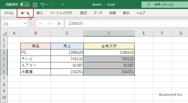
Task: Open the ページ レイアウト tab
Action: tap(61, 13)
